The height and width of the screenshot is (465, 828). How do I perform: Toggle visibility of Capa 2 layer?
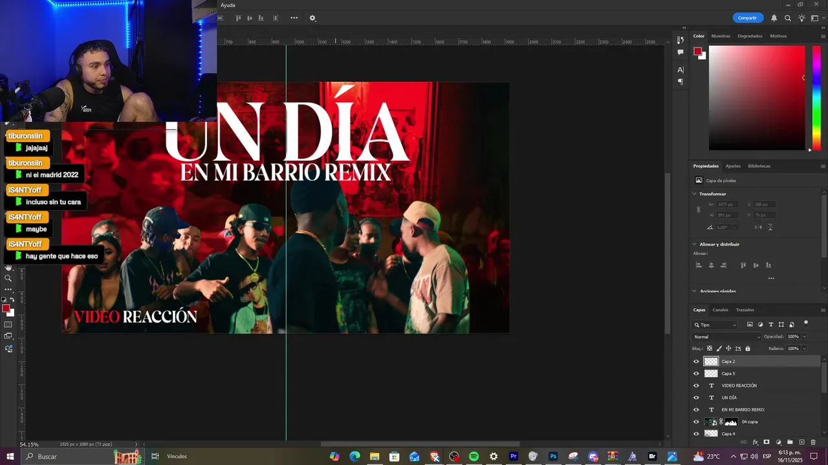click(696, 362)
